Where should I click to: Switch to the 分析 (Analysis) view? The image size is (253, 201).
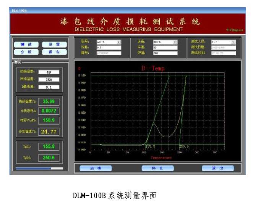pyautogui.click(x=26, y=52)
